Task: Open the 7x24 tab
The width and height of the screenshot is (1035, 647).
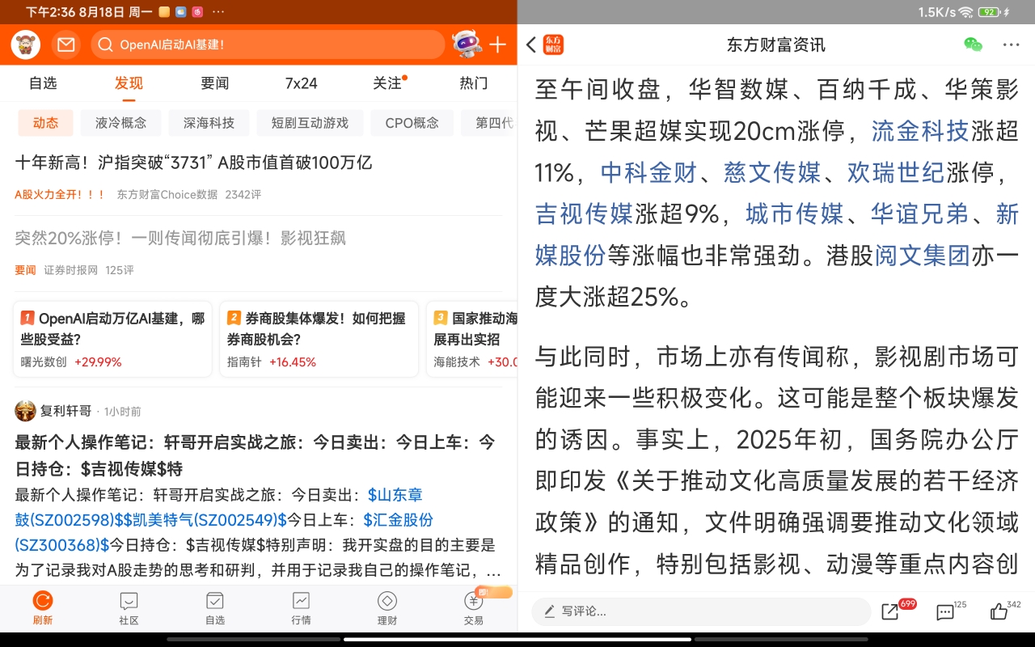Action: [301, 83]
